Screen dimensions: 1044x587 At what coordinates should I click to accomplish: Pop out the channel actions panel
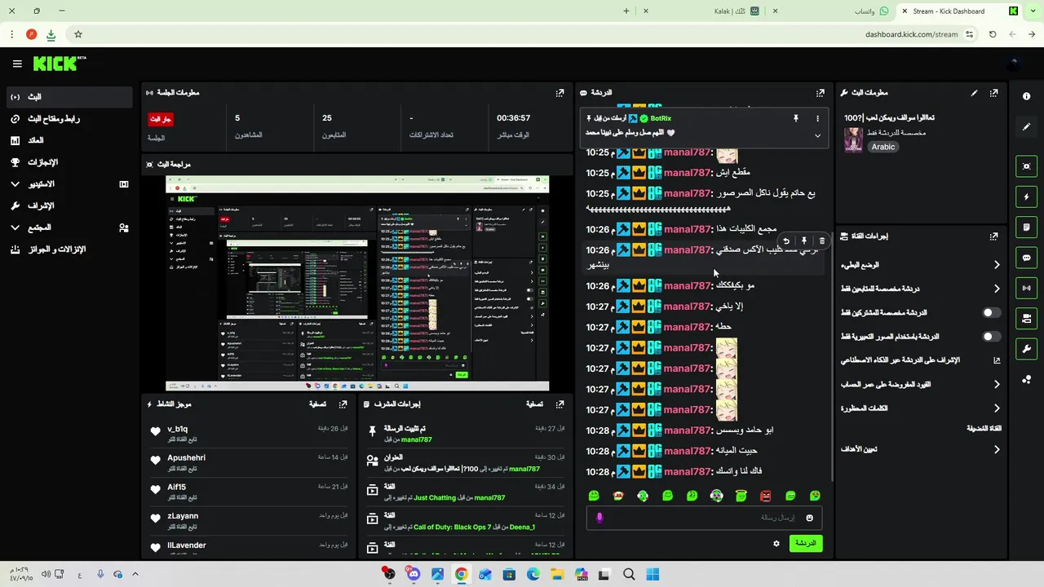(993, 236)
